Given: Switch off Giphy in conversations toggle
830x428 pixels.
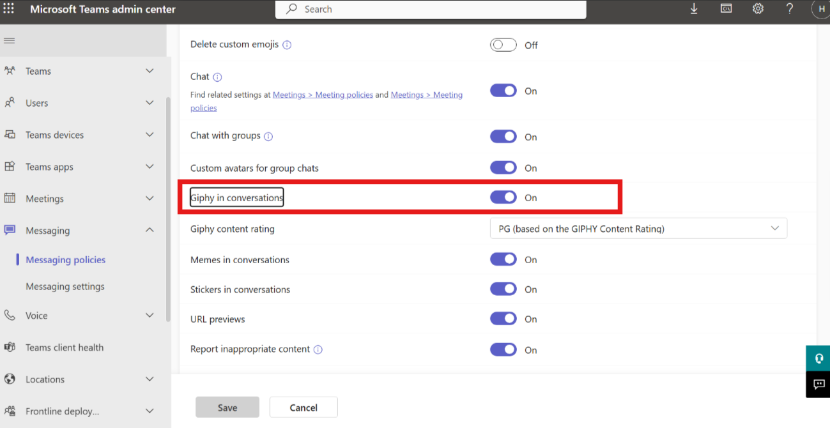Looking at the screenshot, I should (503, 197).
